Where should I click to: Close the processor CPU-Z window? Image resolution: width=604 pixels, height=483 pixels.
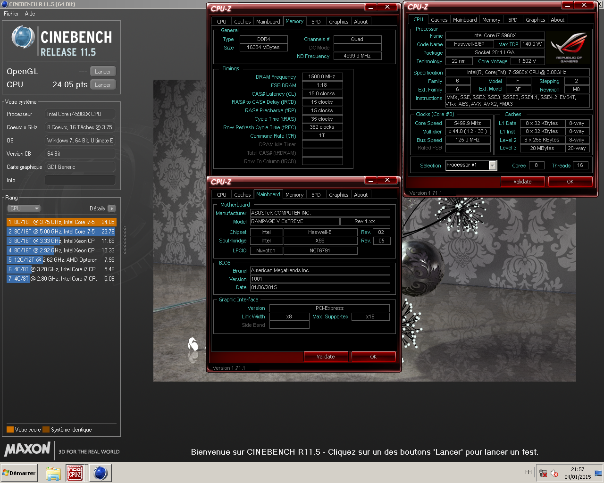[584, 5]
